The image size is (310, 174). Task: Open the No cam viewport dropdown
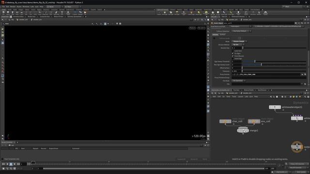[x=201, y=28]
